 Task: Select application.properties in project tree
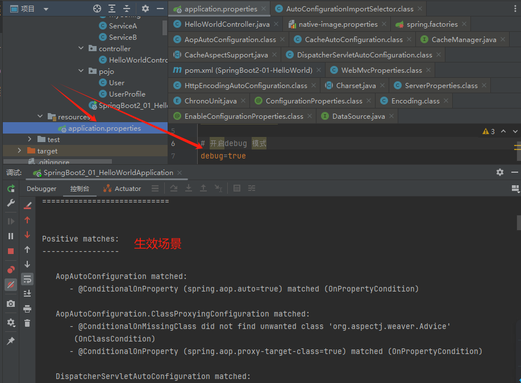[85, 128]
